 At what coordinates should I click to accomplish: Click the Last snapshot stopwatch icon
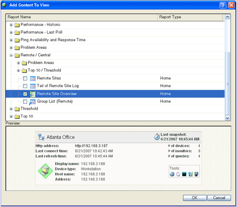coord(157,137)
